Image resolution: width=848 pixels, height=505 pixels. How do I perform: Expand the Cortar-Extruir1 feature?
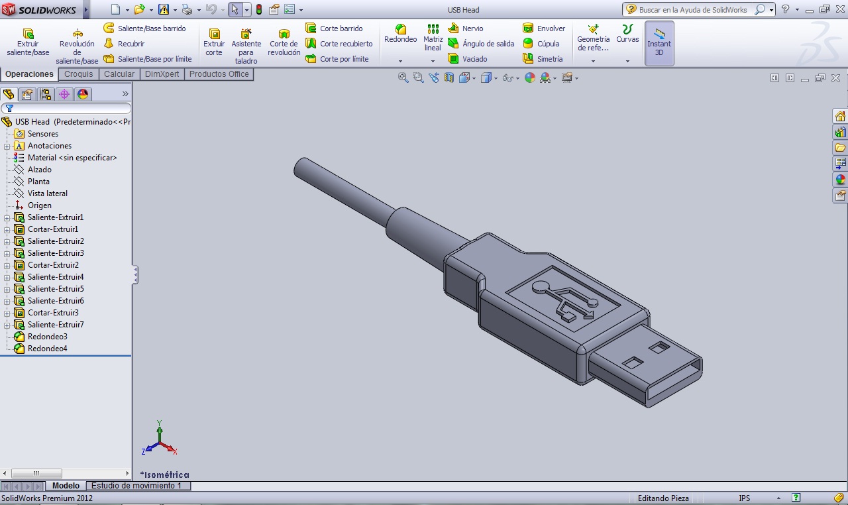7,229
